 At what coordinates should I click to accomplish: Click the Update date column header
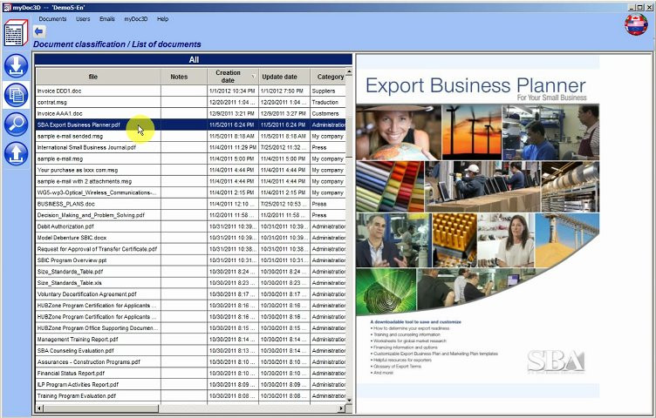coord(284,77)
